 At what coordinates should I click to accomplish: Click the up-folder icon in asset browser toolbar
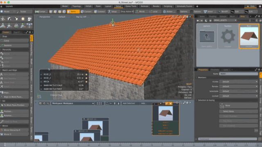click(x=206, y=20)
